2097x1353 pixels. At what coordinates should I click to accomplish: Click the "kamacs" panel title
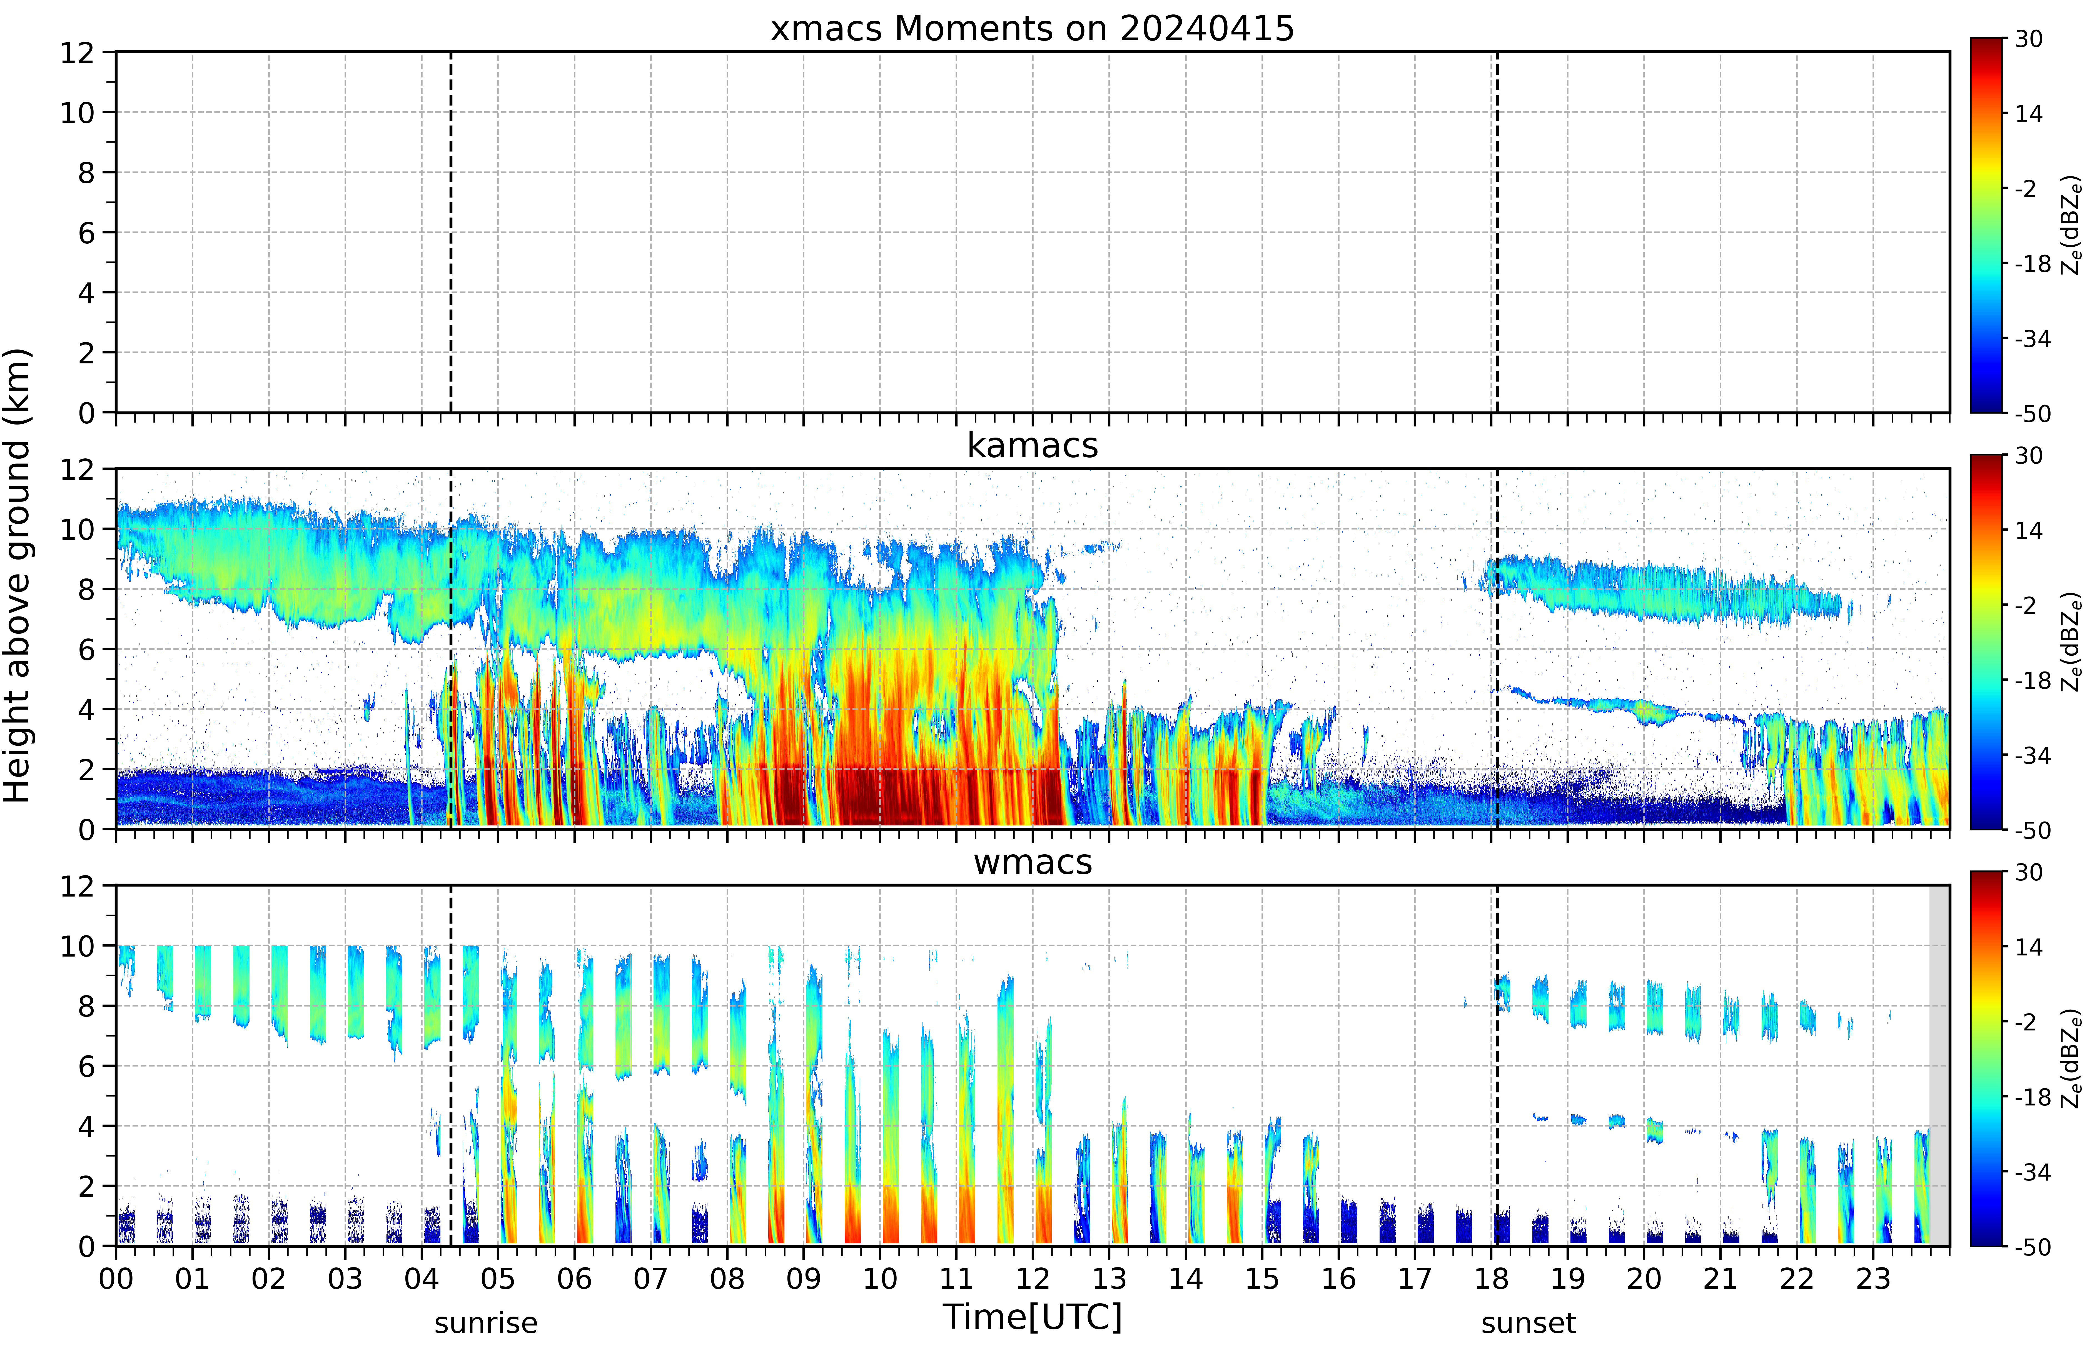(1032, 445)
